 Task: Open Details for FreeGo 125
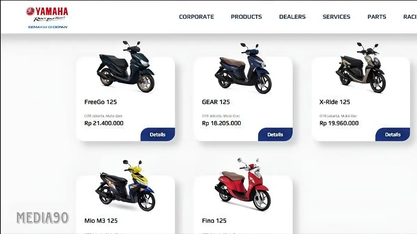point(158,135)
